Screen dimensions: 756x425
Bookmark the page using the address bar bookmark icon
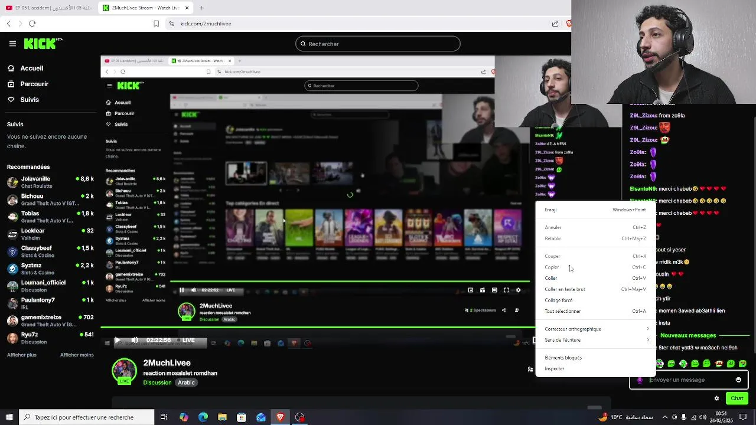pyautogui.click(x=156, y=24)
